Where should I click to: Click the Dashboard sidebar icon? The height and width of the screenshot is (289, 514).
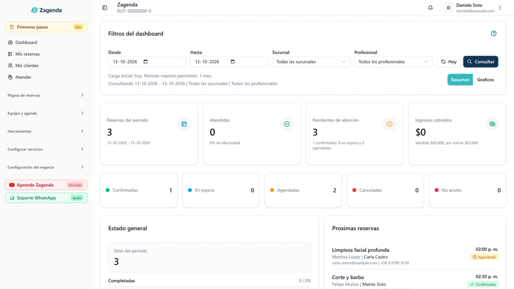click(x=10, y=43)
